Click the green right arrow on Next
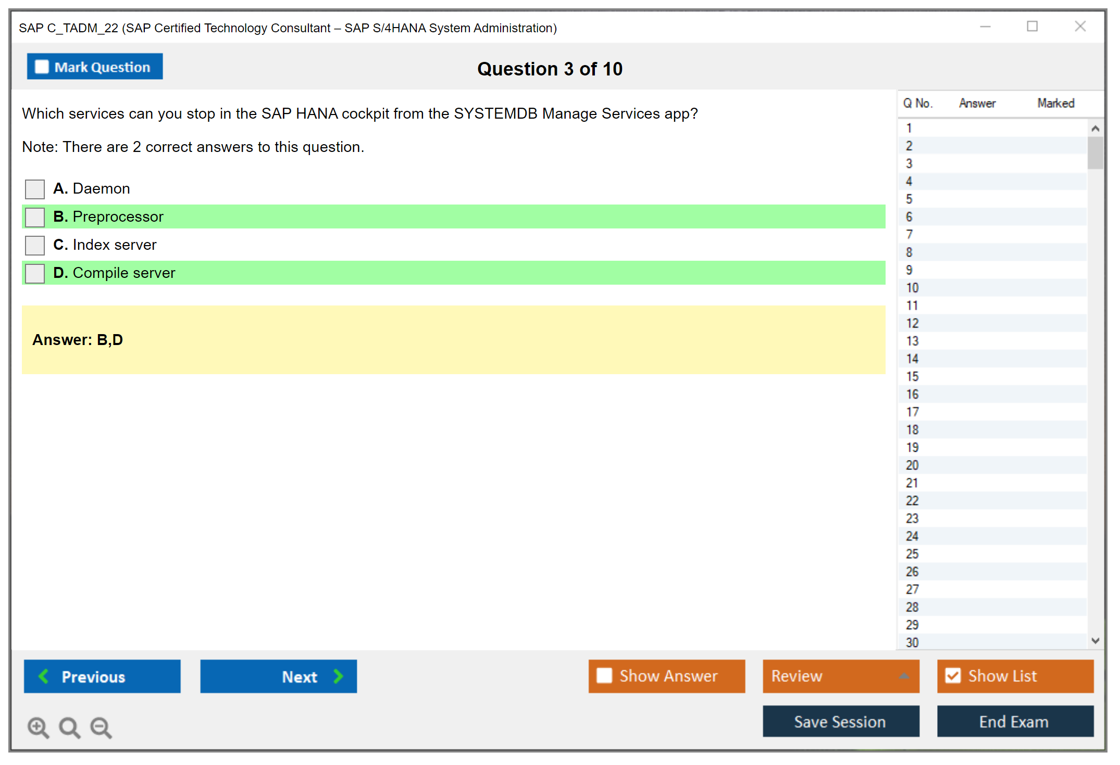The image size is (1120, 765). click(x=338, y=676)
